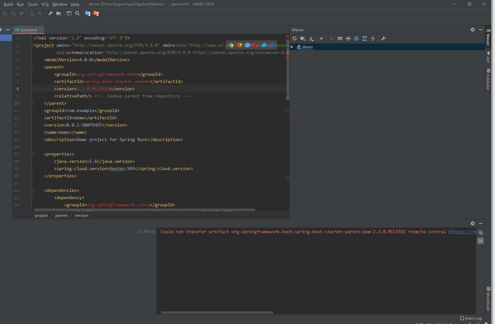The height and width of the screenshot is (324, 495).
Task: Click the 2.3.0.RELEASE version text on line 8
Action: click(x=93, y=89)
